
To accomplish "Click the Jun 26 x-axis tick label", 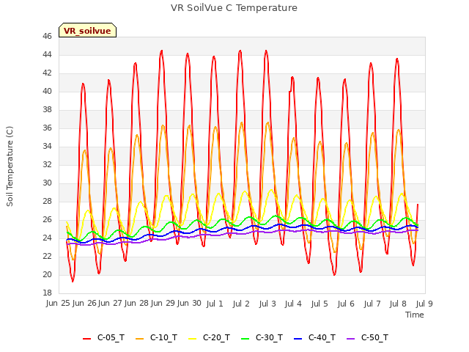I will [x=84, y=304].
